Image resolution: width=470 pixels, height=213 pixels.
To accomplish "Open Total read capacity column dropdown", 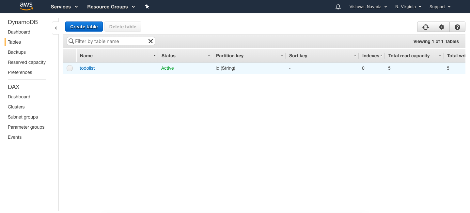I will tap(440, 56).
